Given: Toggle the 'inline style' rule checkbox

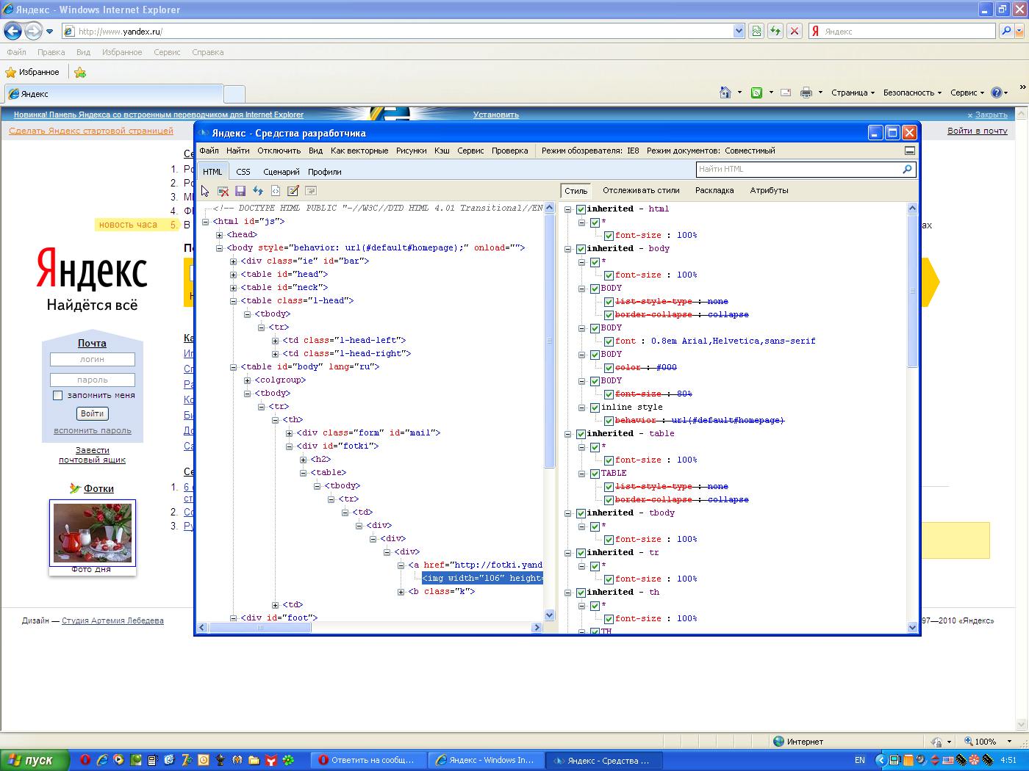Looking at the screenshot, I should tap(595, 408).
